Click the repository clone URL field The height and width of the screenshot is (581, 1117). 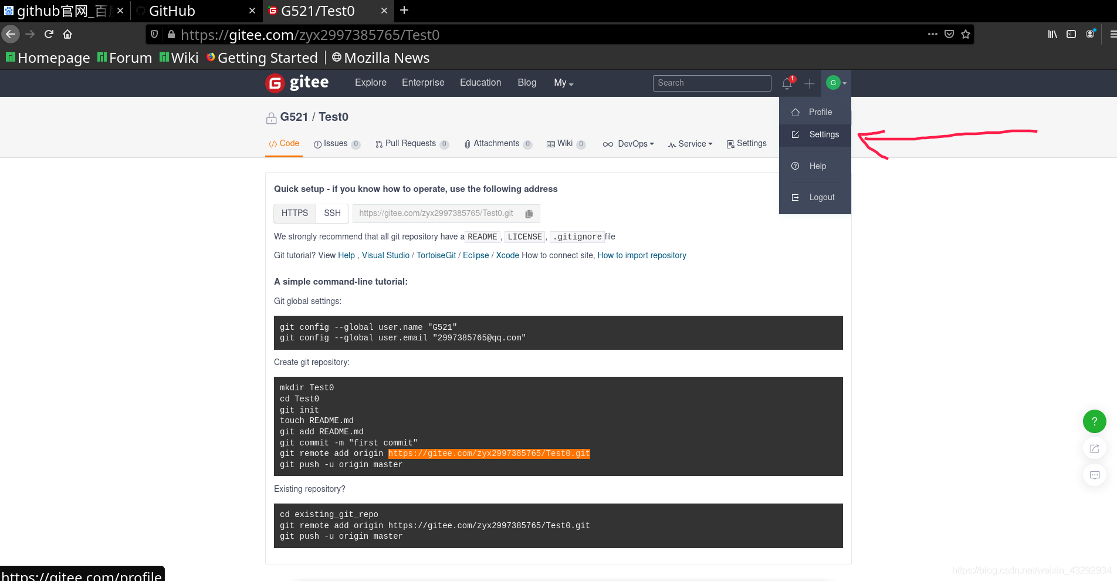coord(437,213)
